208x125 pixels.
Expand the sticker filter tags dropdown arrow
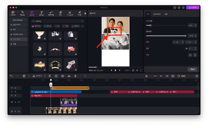pyautogui.click(x=83, y=26)
